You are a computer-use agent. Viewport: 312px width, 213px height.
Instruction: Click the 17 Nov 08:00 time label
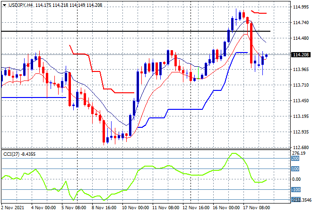(x=257, y=208)
